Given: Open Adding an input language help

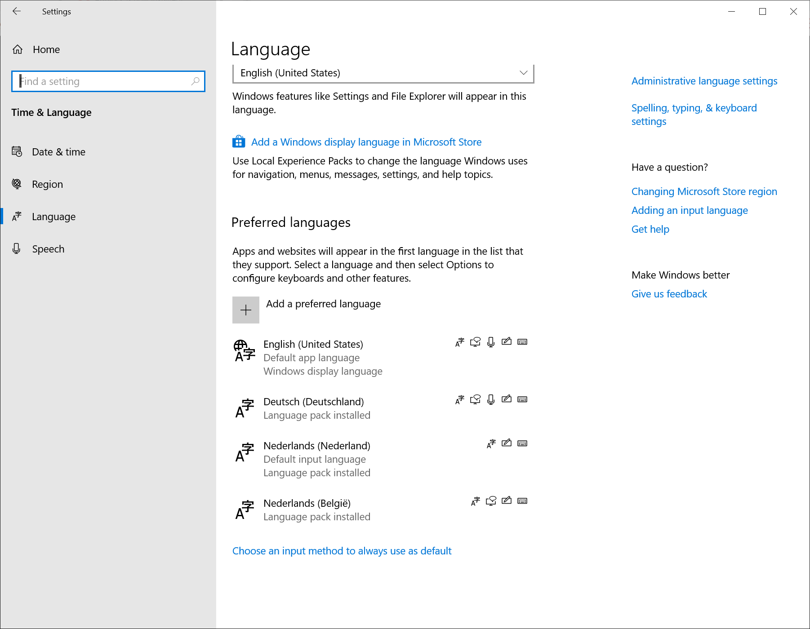Looking at the screenshot, I should [x=690, y=210].
